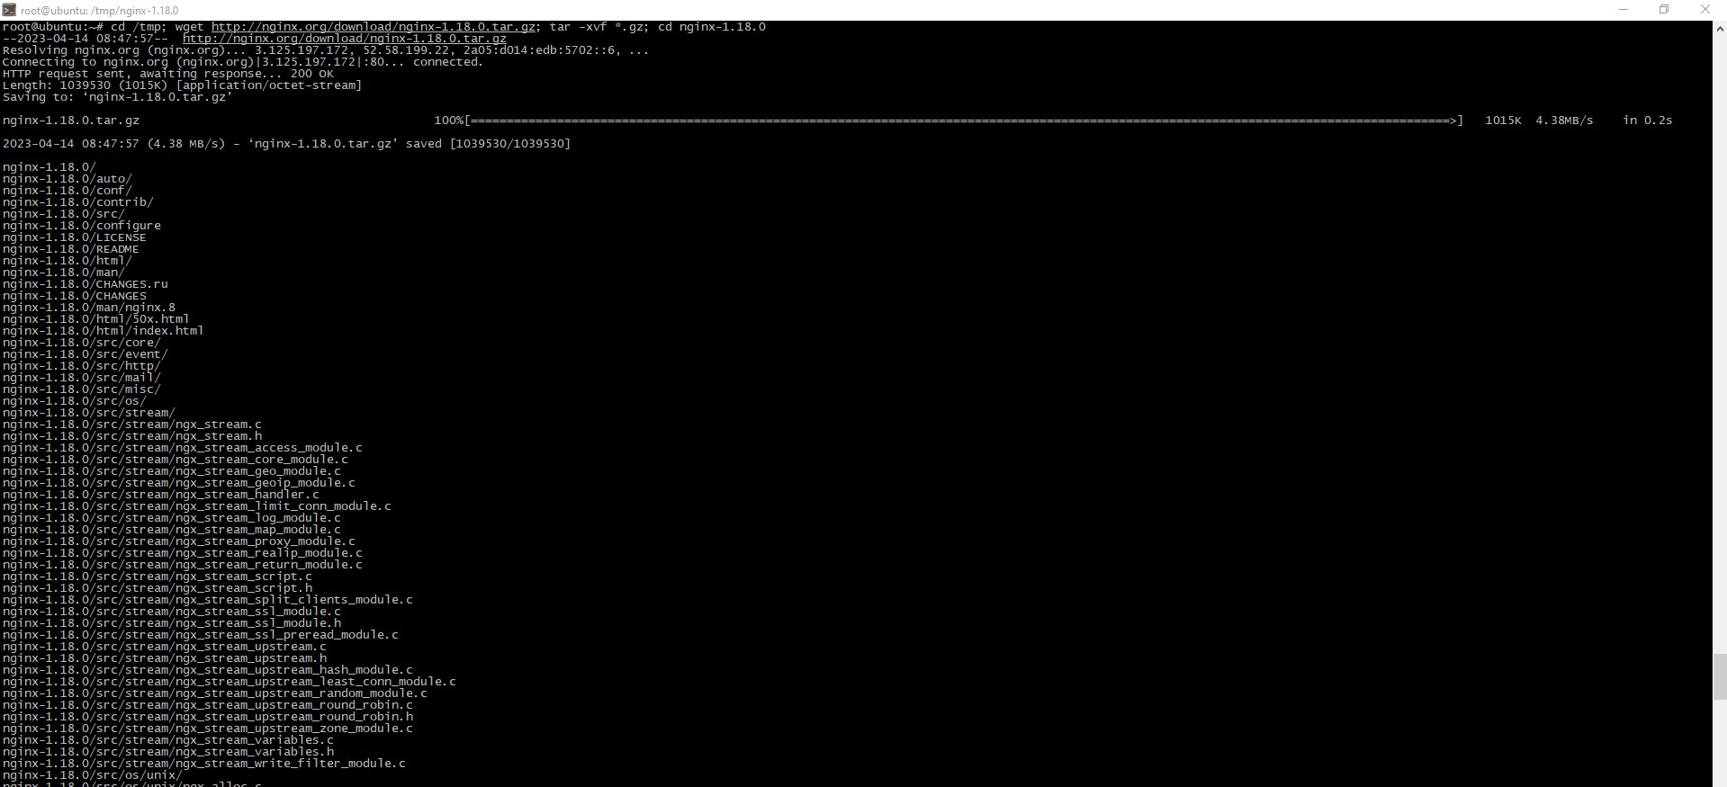Image resolution: width=1727 pixels, height=787 pixels.
Task: Select the ngx_stream_ssl_module.h line
Action: pyautogui.click(x=172, y=623)
